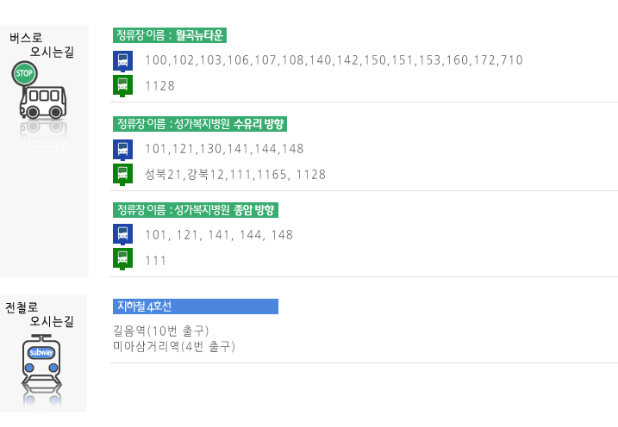The width and height of the screenshot is (618, 427).
Task: Click 길음역(10번 출구) station text
Action: tap(161, 331)
